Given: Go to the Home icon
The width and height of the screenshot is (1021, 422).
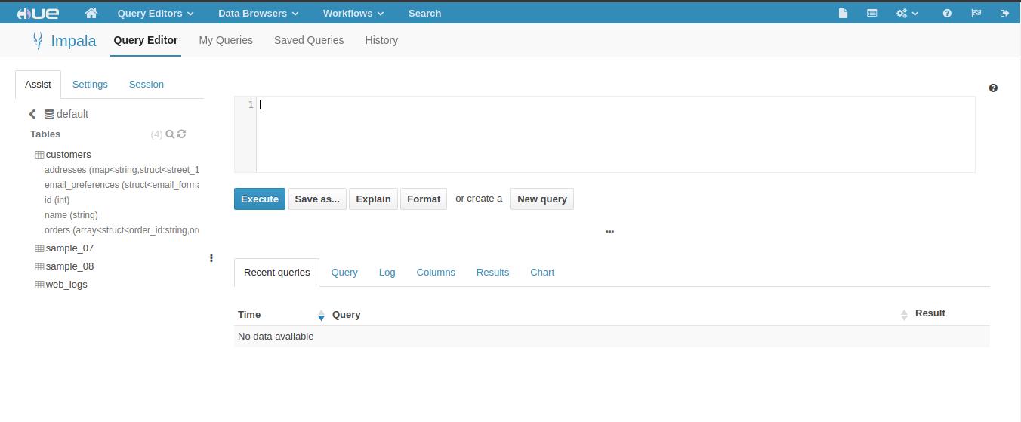Looking at the screenshot, I should tap(91, 13).
